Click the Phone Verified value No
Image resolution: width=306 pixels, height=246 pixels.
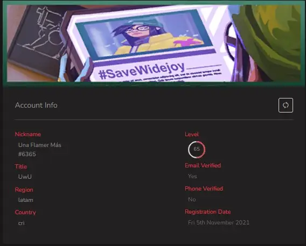(x=192, y=199)
